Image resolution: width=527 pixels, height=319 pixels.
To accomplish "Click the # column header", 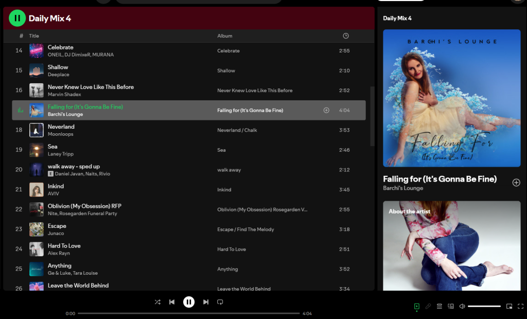I will pos(21,36).
